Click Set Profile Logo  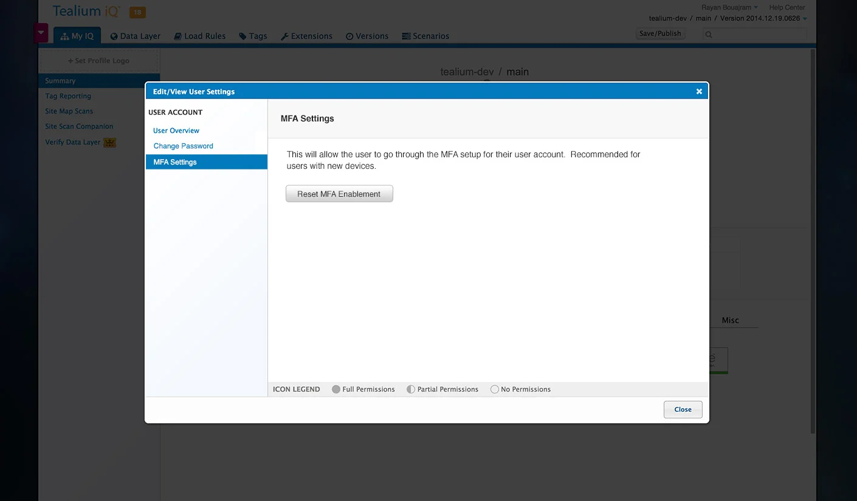(98, 61)
